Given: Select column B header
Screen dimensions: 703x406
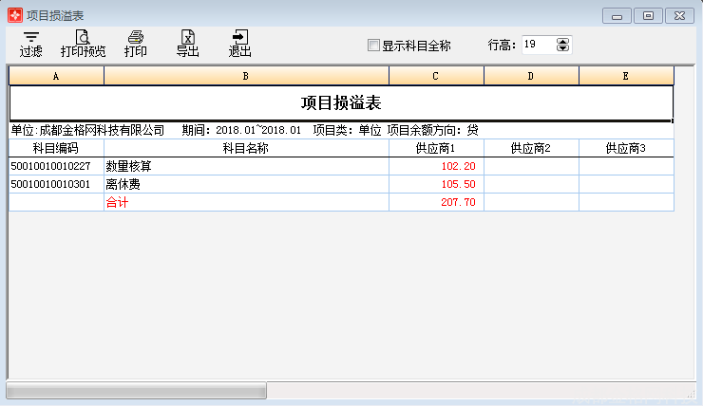Looking at the screenshot, I should click(x=246, y=75).
